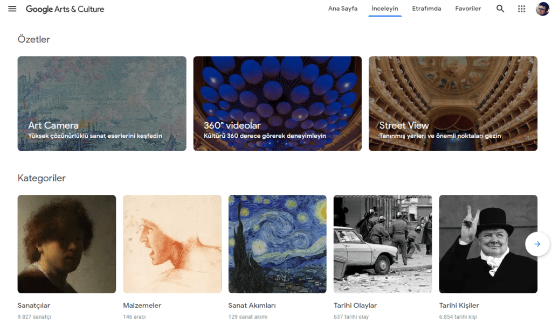Open the Art Camera card

coord(102,103)
